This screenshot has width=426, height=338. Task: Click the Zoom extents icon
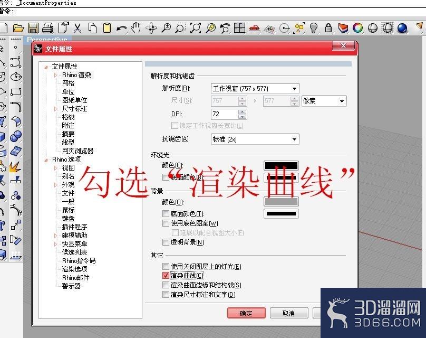pos(196,28)
